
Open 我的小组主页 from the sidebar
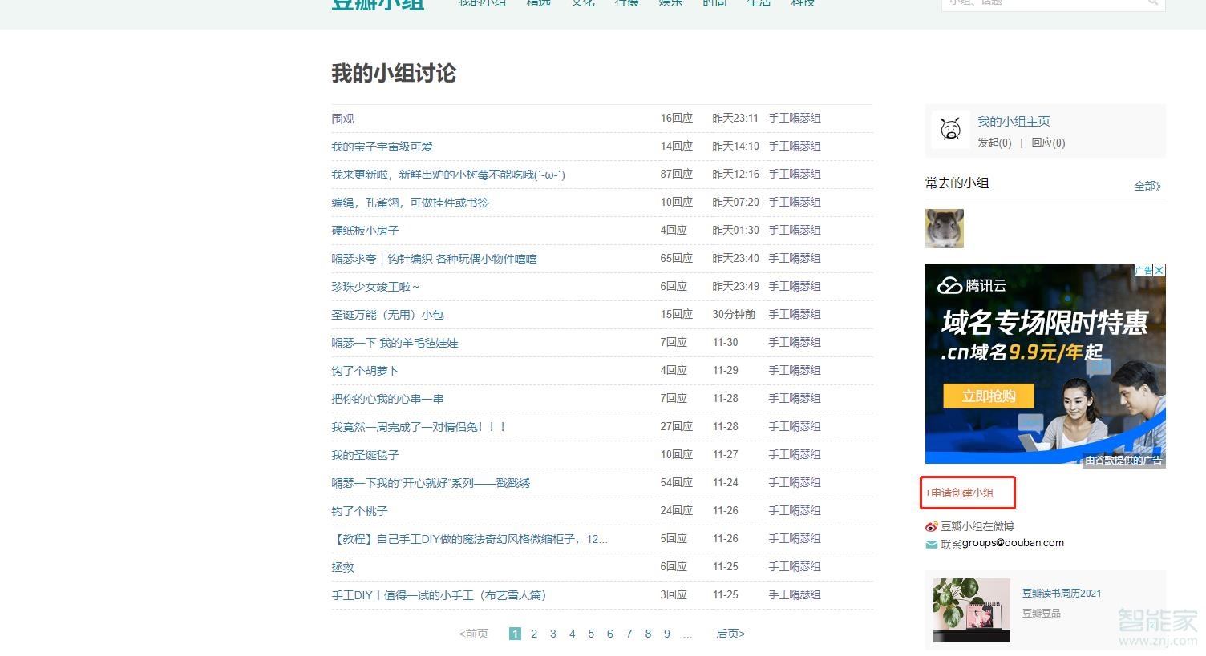tap(1014, 121)
